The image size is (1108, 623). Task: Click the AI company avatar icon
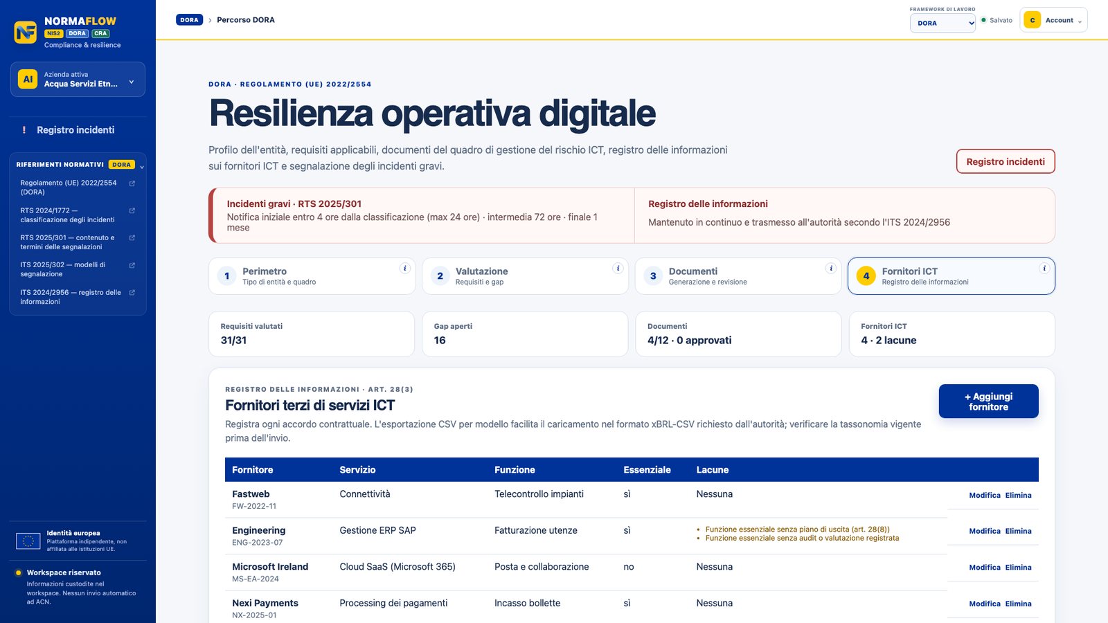coord(28,79)
